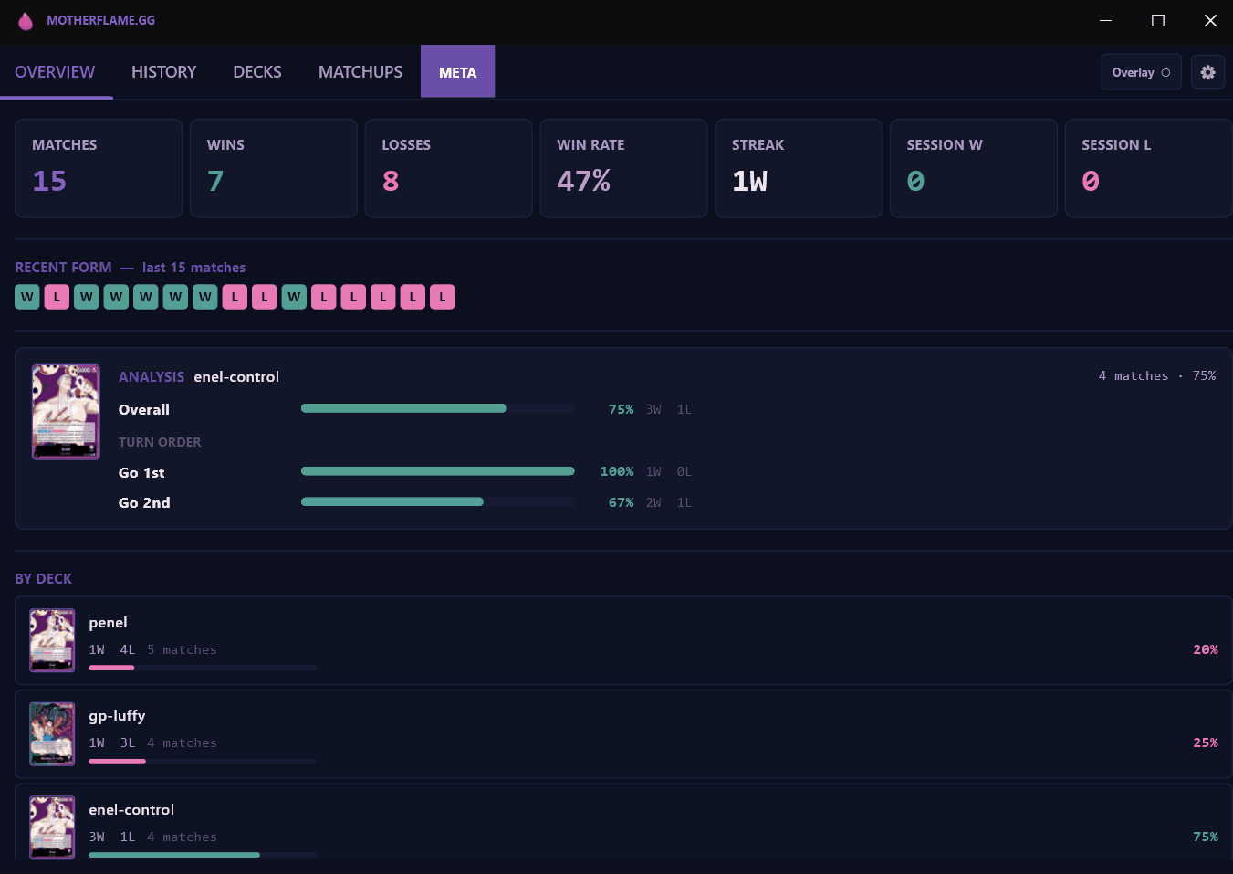The width and height of the screenshot is (1233, 874).
Task: Open the MATCHUPS tab
Action: 360,71
